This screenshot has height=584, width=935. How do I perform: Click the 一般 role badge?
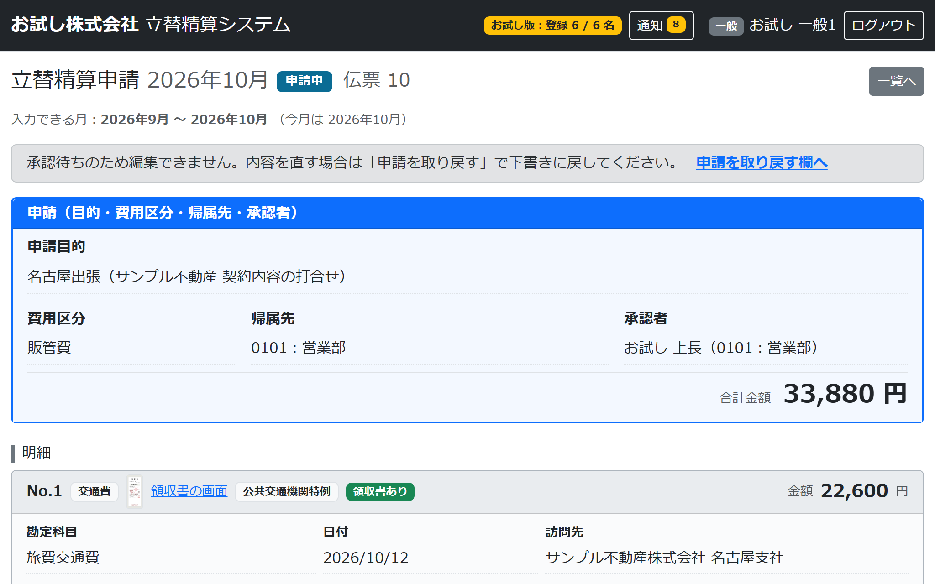[x=726, y=26]
